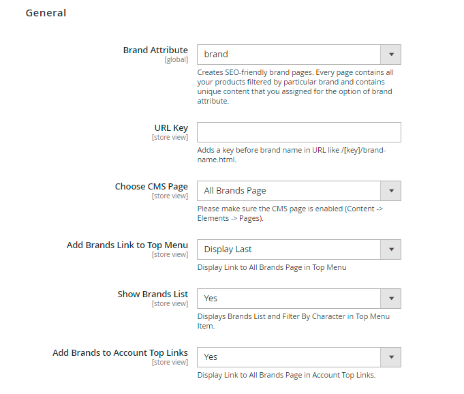Expand the Add Brands Link to Top Menu arrow
This screenshot has width=464, height=394.
point(391,249)
